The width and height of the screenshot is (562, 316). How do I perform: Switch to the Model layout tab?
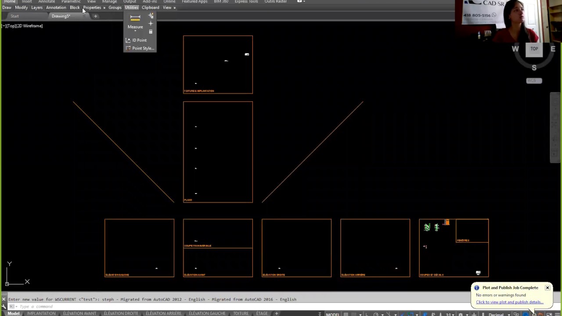[13, 313]
